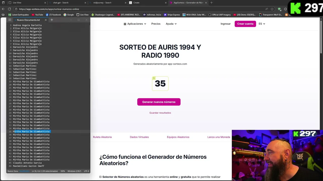Click the Guardar resultados link
The image size is (323, 181).
[160, 113]
